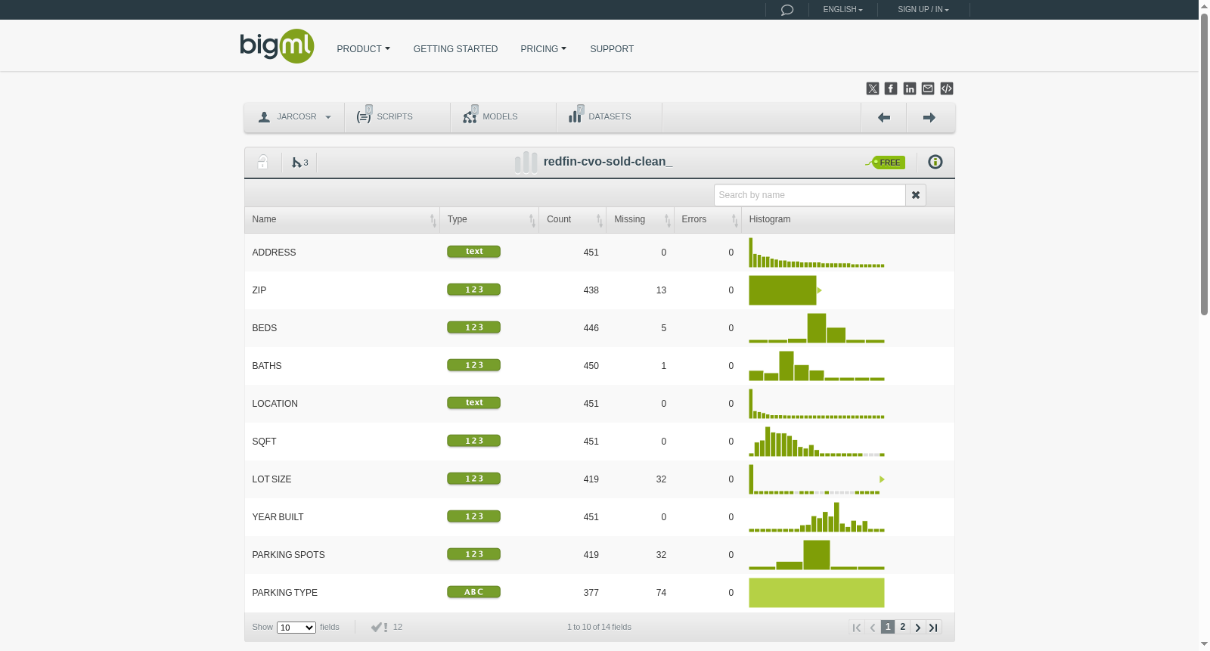
Task: Go to next resource arrow
Action: tap(929, 117)
